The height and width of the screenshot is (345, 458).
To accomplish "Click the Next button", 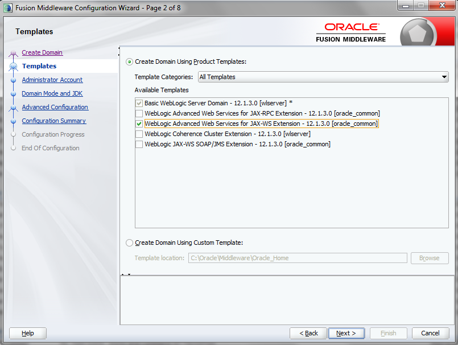I will (346, 333).
